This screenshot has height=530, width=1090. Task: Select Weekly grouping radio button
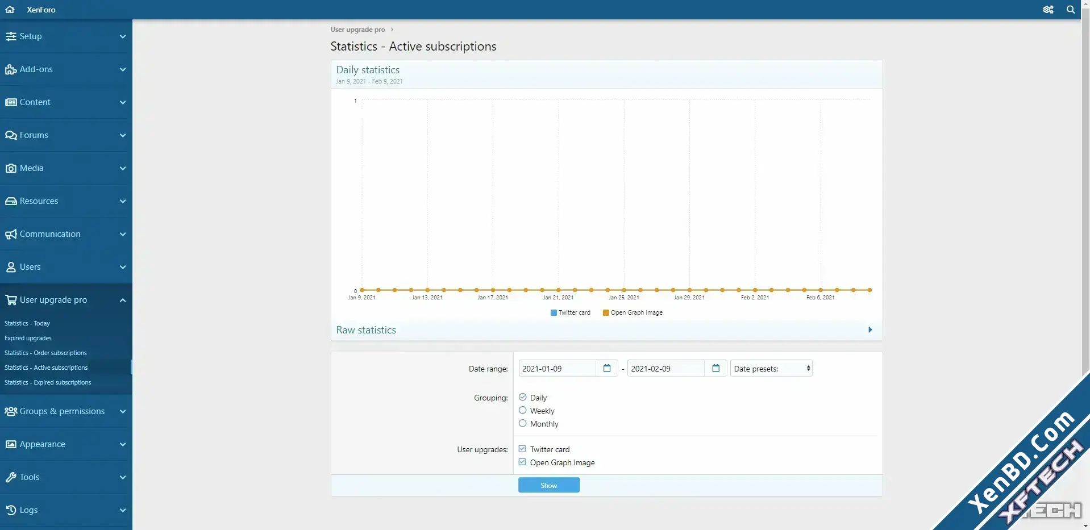522,410
